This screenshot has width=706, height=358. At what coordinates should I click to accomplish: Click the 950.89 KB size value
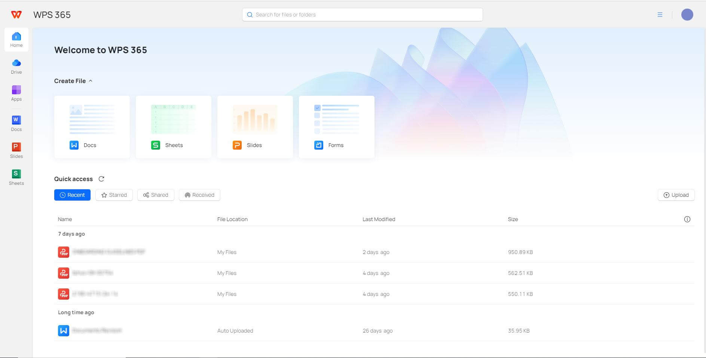(520, 252)
